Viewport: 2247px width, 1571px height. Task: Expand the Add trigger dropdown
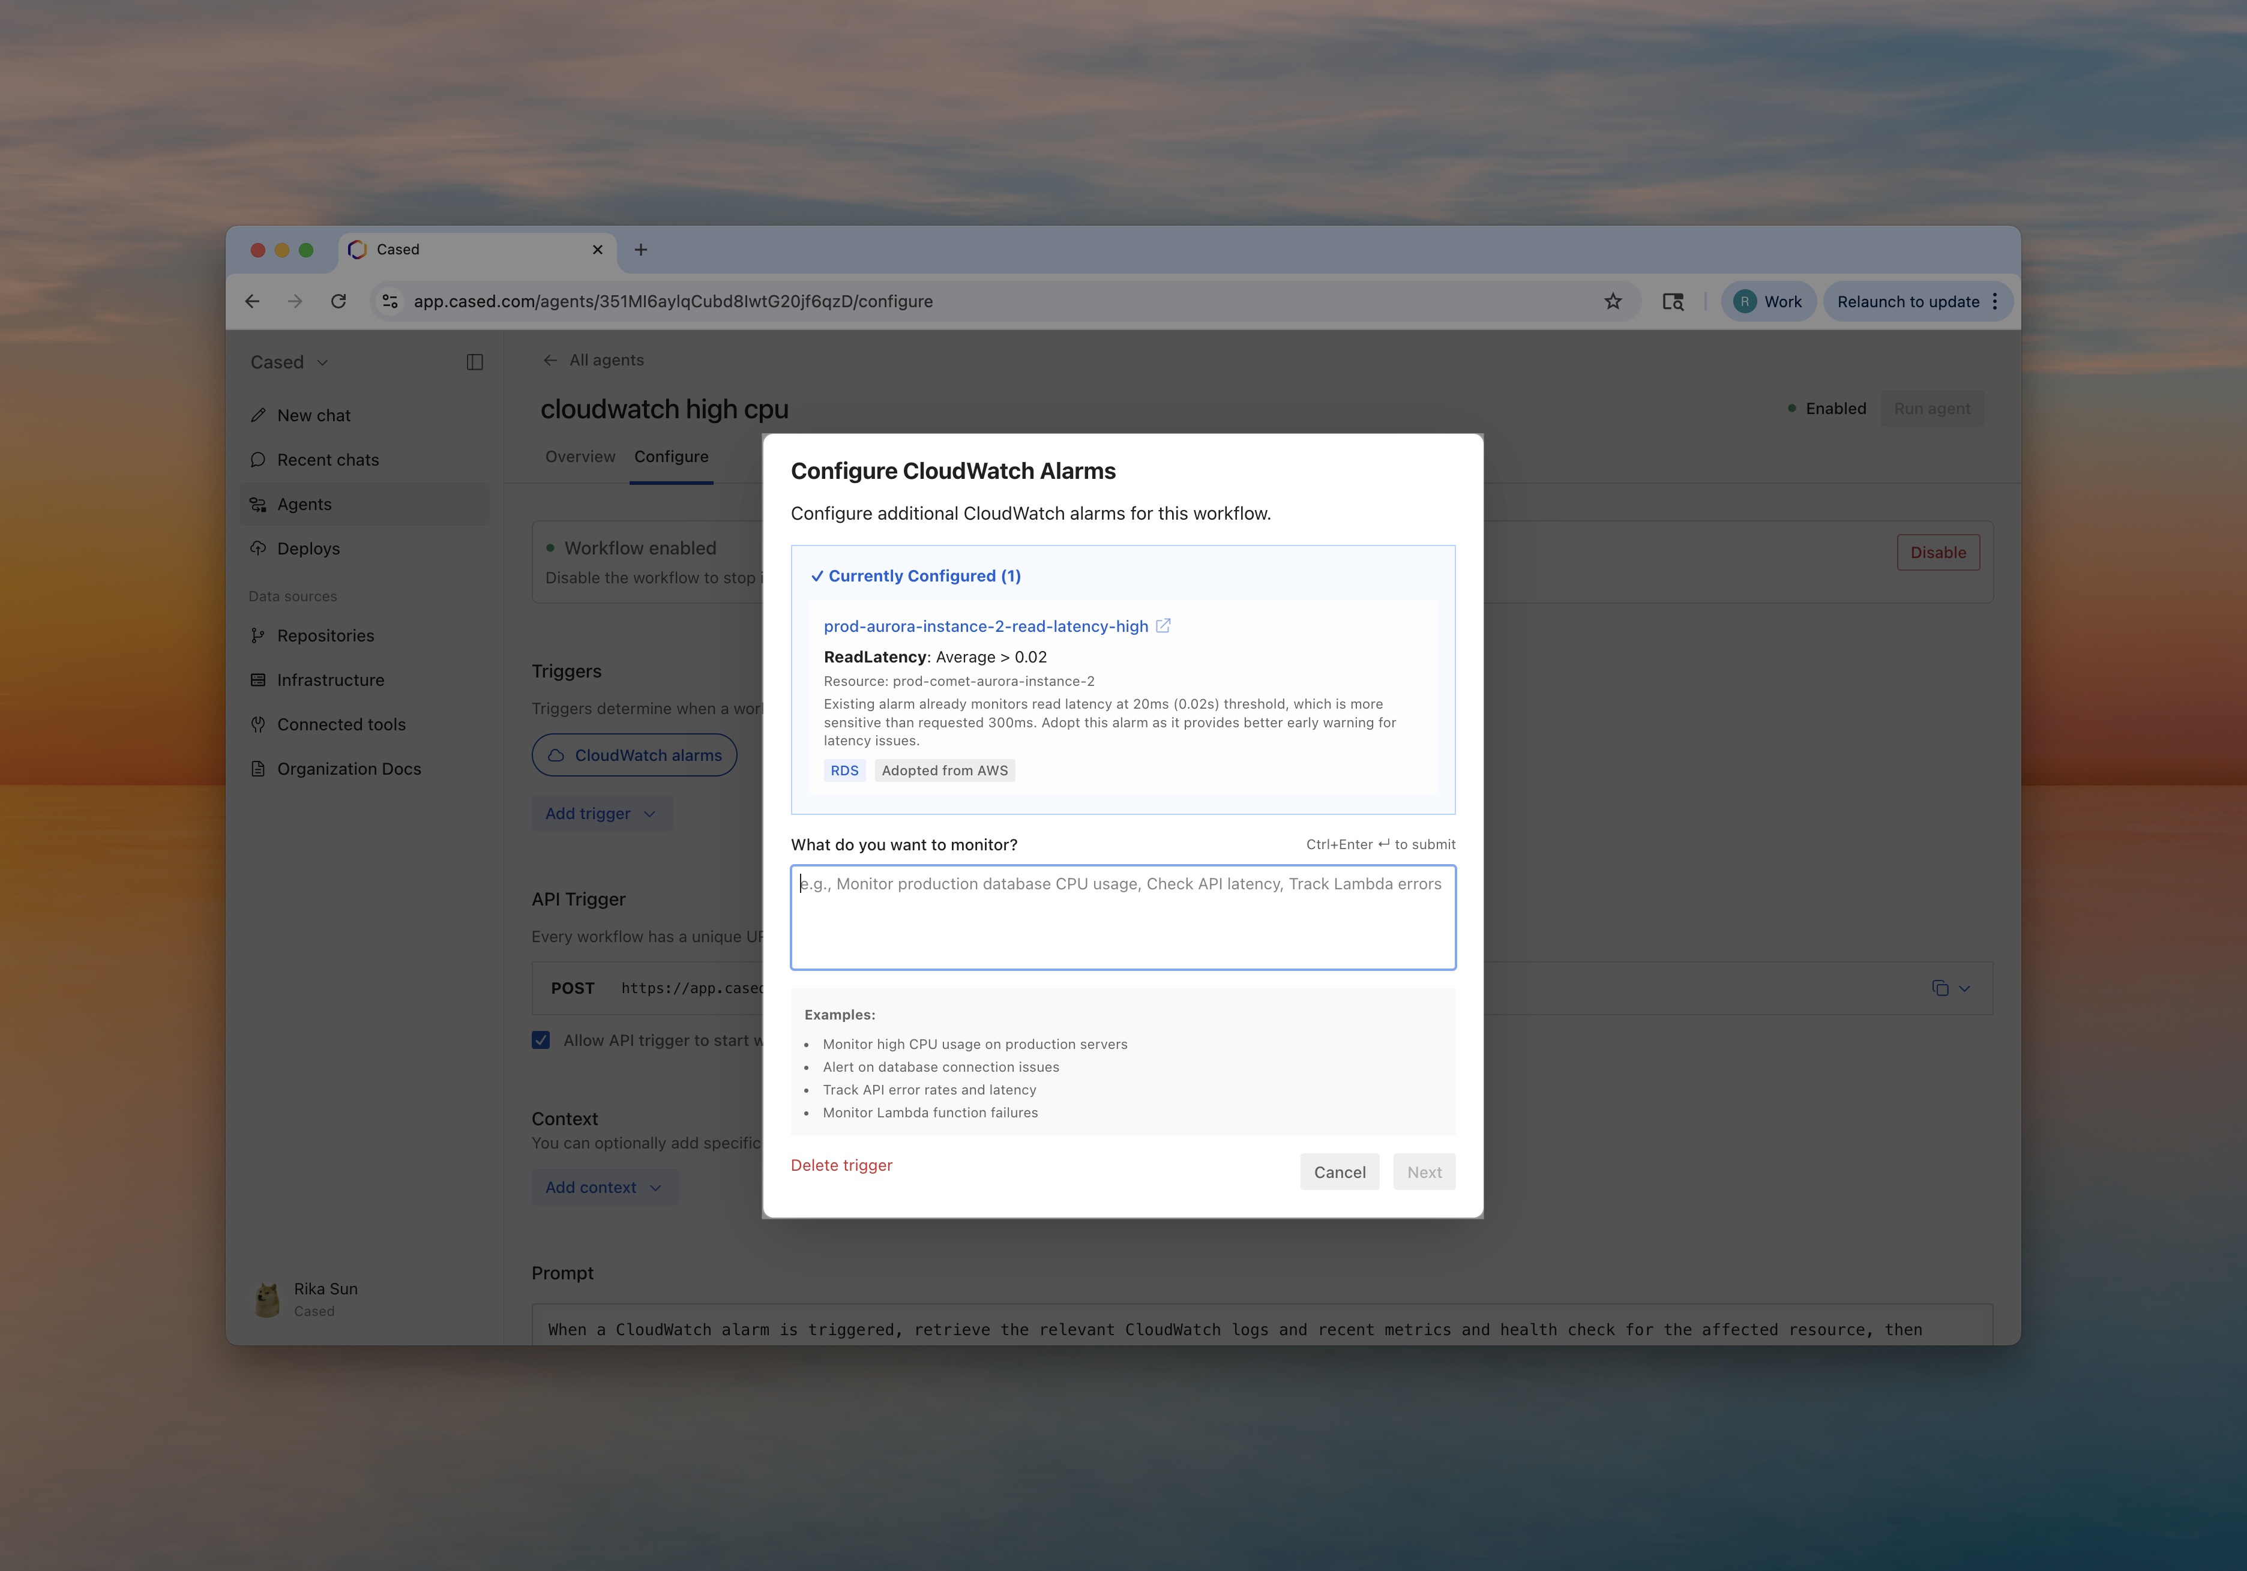click(x=601, y=813)
